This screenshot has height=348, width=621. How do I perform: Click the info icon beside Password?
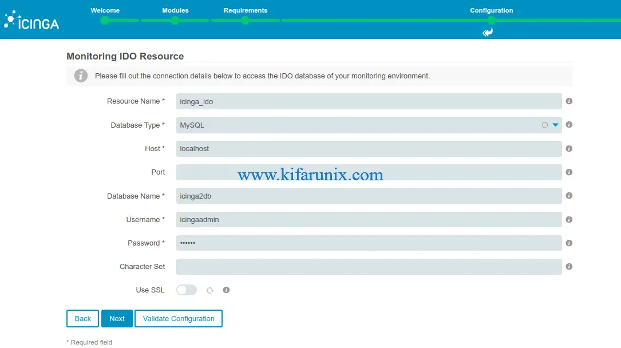click(x=569, y=243)
